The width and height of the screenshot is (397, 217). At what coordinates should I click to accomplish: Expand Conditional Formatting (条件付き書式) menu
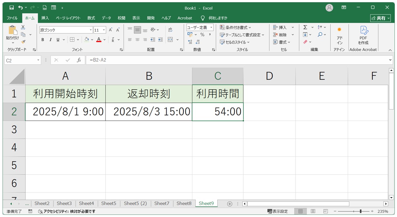[236, 27]
